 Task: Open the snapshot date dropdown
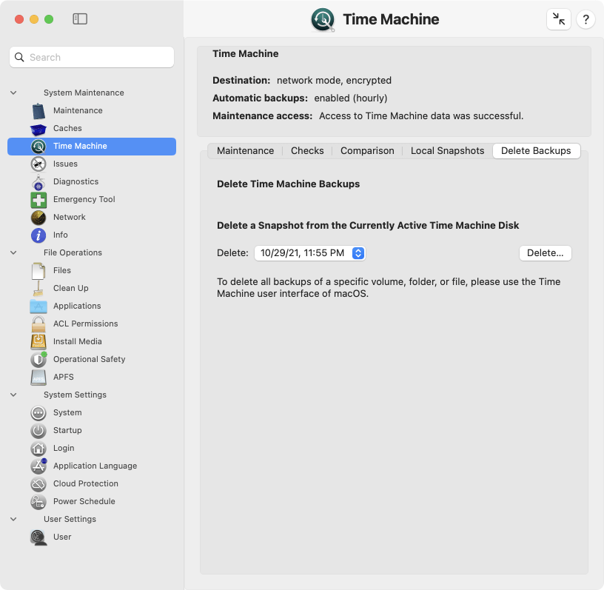pyautogui.click(x=309, y=253)
